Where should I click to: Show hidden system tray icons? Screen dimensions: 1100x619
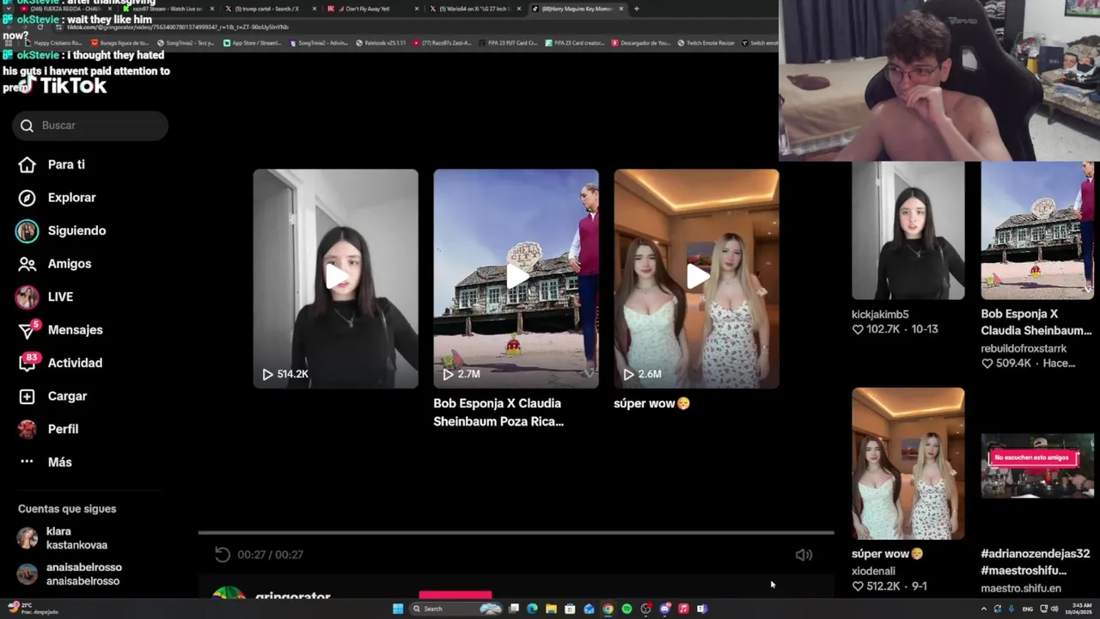click(x=983, y=609)
